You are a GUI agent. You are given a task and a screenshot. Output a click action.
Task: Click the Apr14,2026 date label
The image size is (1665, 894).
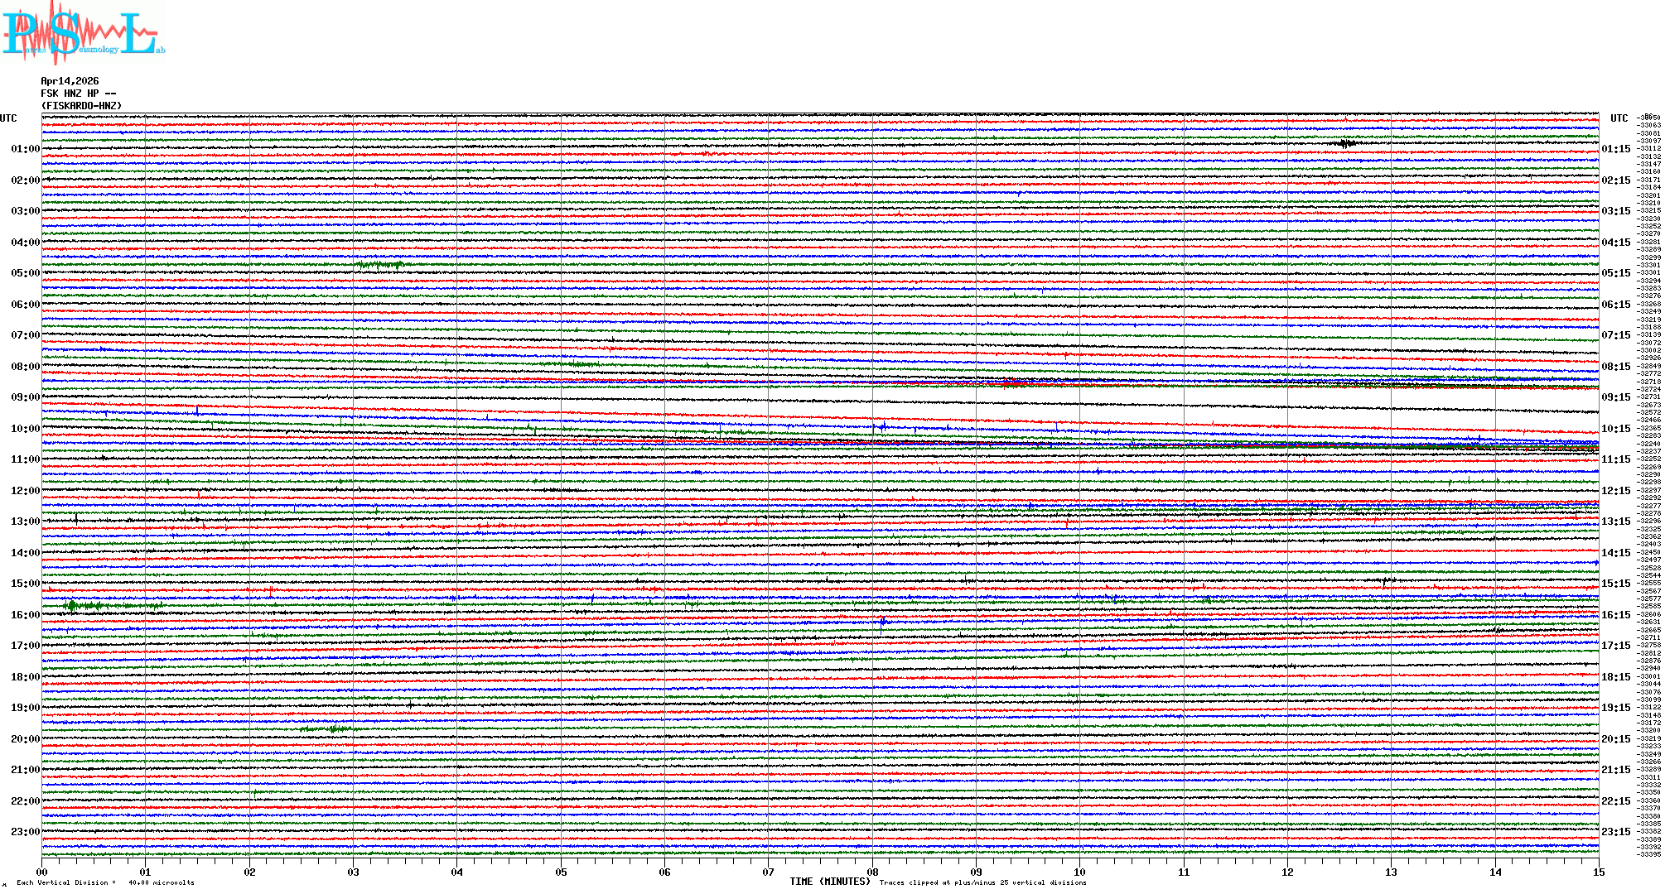[70, 81]
